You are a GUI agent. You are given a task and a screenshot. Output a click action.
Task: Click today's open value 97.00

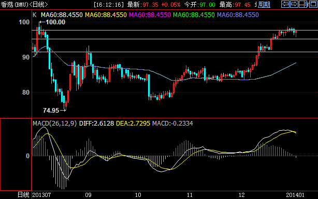(207, 5)
